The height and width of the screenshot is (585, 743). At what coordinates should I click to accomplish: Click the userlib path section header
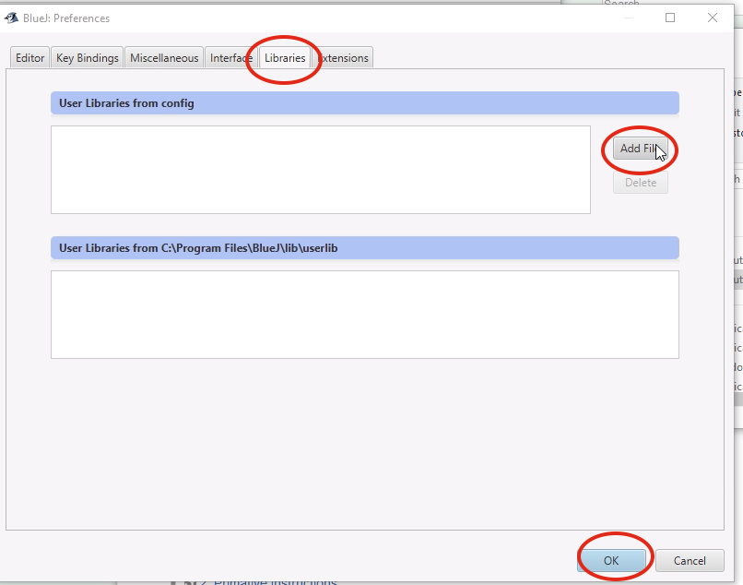tap(192, 248)
